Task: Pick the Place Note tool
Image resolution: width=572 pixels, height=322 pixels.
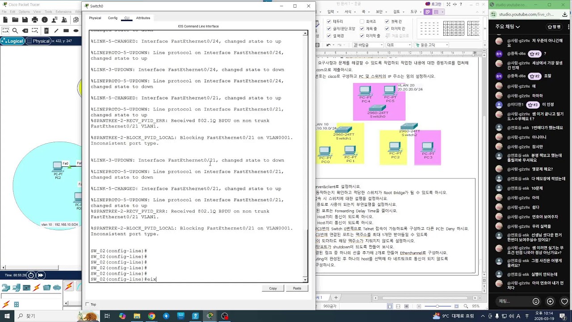Action: (x=46, y=31)
